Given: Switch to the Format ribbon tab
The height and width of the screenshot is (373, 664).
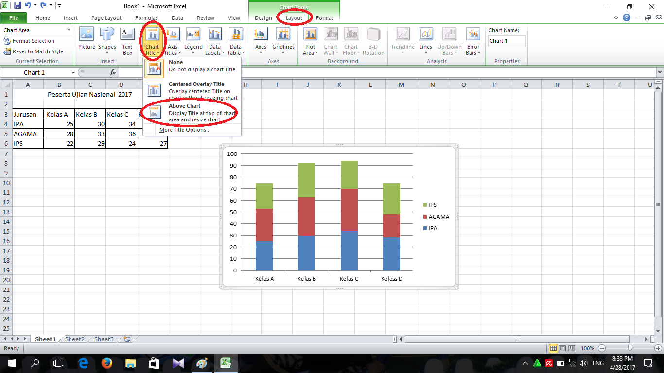Looking at the screenshot, I should [325, 18].
